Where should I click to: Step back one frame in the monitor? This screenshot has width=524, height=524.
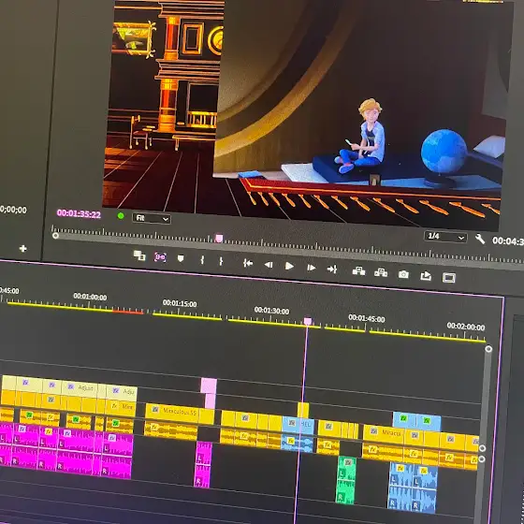(269, 265)
